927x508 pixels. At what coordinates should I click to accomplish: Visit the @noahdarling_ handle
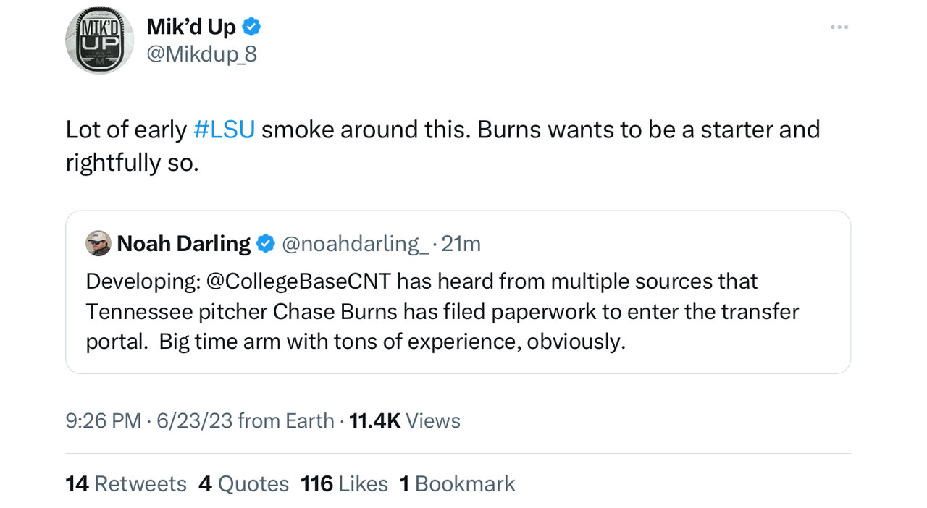point(355,244)
